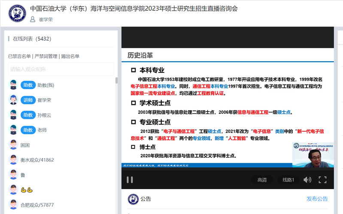Mute the stream with the speaker icon
The image size is (343, 214).
pos(307,180)
